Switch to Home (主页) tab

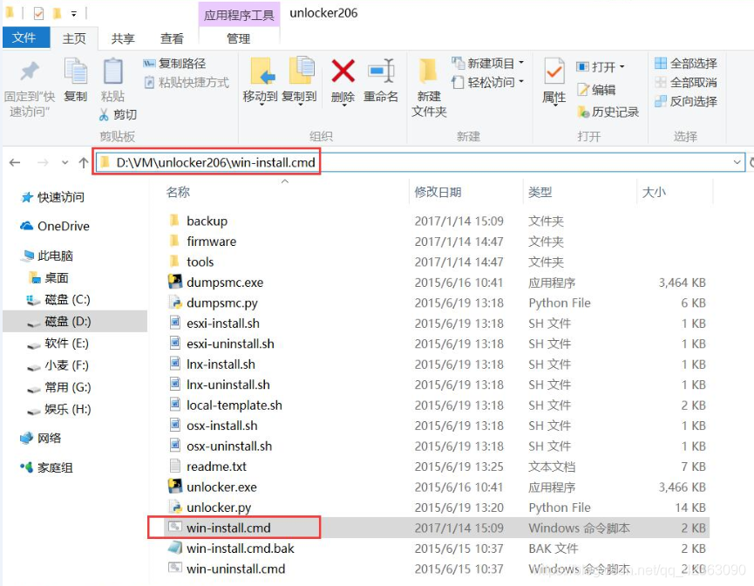pos(74,38)
